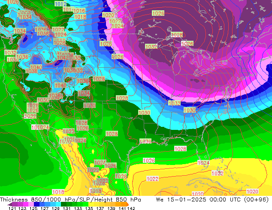Click the 1042 pressure label
The width and height of the screenshot is (272, 210).
(63, 58)
